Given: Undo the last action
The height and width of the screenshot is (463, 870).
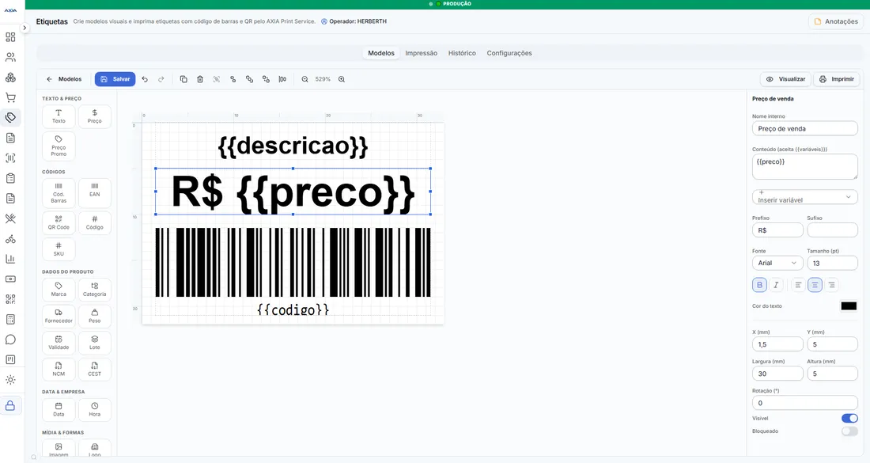Looking at the screenshot, I should [x=145, y=79].
